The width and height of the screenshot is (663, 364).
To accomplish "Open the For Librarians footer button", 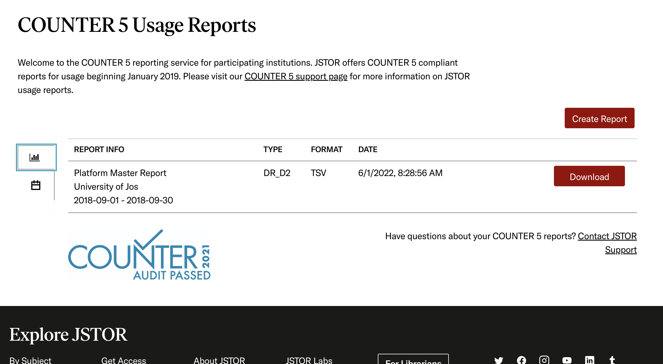I will coord(413,359).
